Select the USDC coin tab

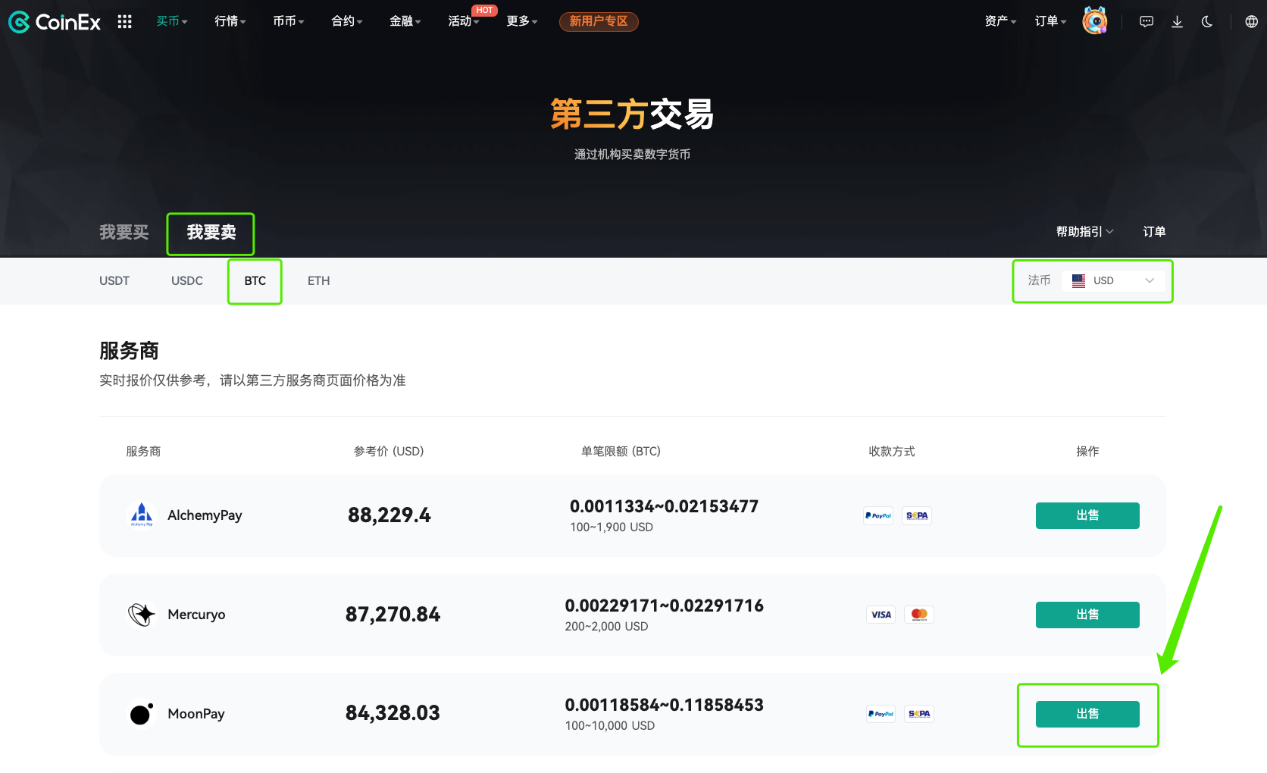click(x=187, y=280)
